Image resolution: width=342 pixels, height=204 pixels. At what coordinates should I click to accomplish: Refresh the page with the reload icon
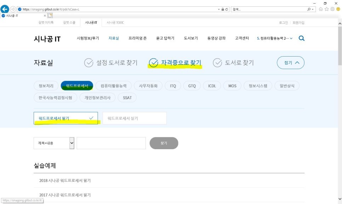coord(227,9)
